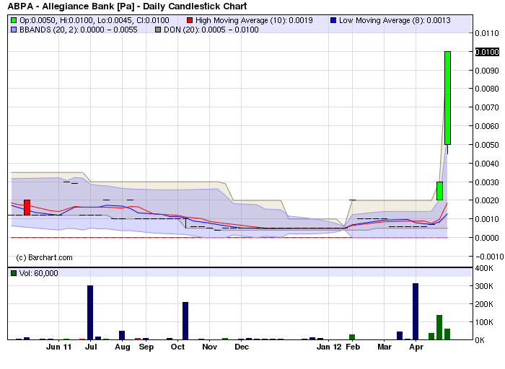505x369 pixels.
Task: Click the 0.0050 price axis label
Action: tap(487, 145)
